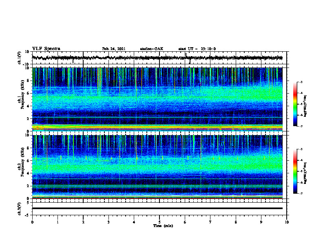Click inside the ch.2 frequency spectrogram
This screenshot has height=249, width=323.
point(157,167)
